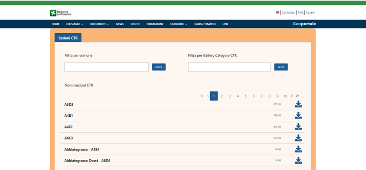This screenshot has height=170, width=366.
Task: Focus the Gallery Category CTR filter field
Action: tap(229, 67)
